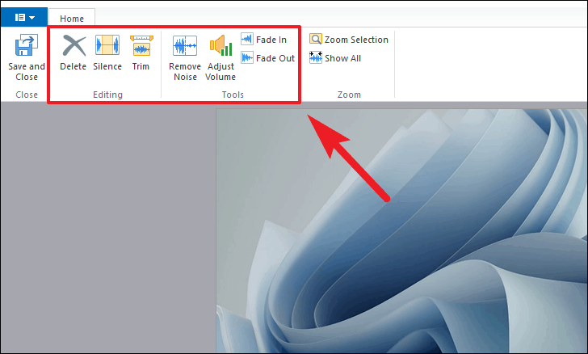Open the Adjust Volume tool

220,58
